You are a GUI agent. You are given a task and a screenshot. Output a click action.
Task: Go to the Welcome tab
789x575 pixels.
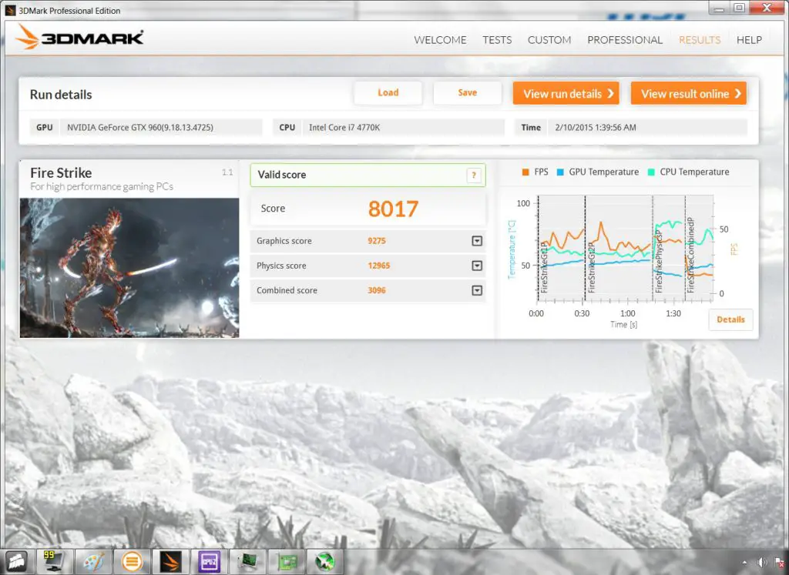tap(440, 40)
